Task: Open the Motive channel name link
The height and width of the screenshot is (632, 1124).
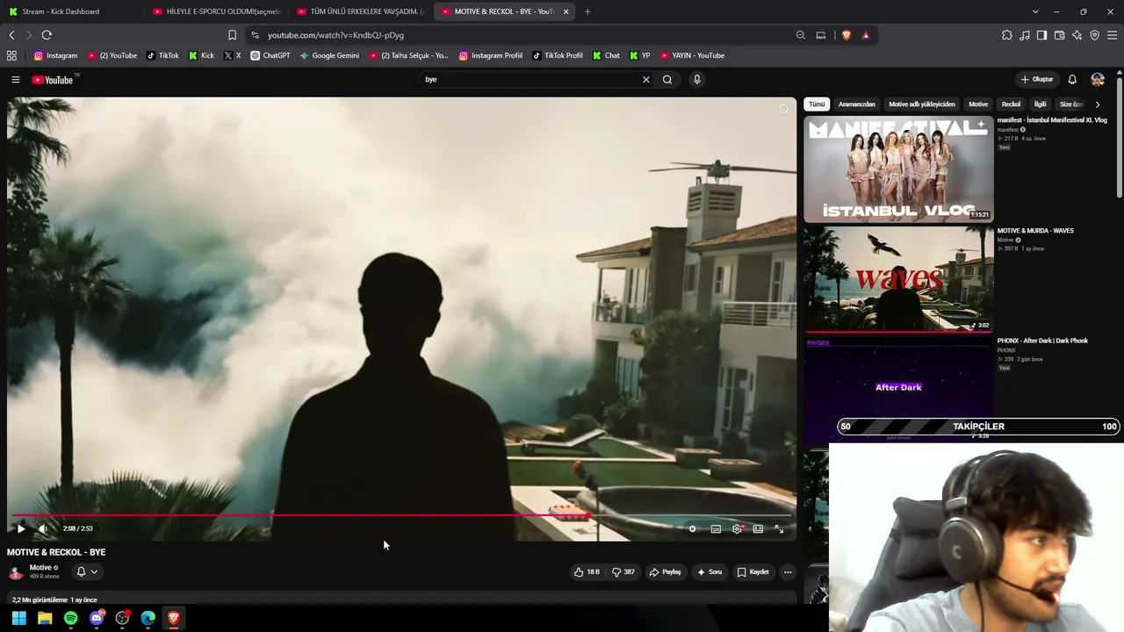Action: coord(40,568)
